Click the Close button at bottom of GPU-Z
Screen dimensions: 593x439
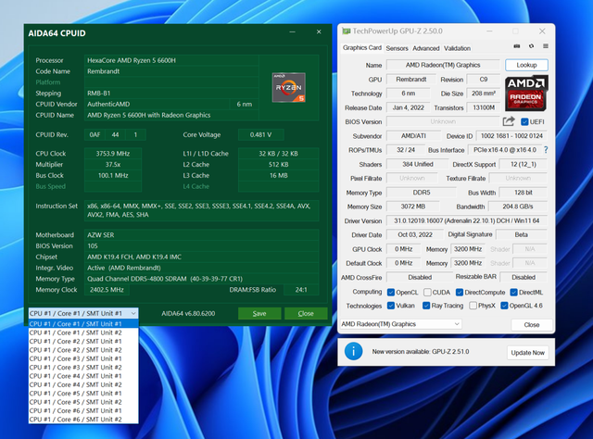coord(531,325)
